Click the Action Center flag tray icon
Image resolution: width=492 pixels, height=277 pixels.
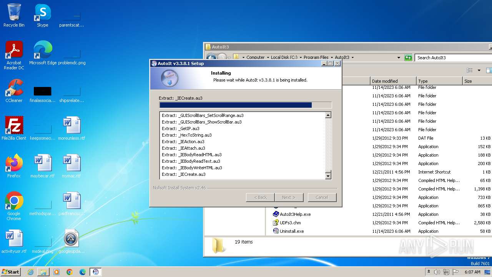pos(455,272)
